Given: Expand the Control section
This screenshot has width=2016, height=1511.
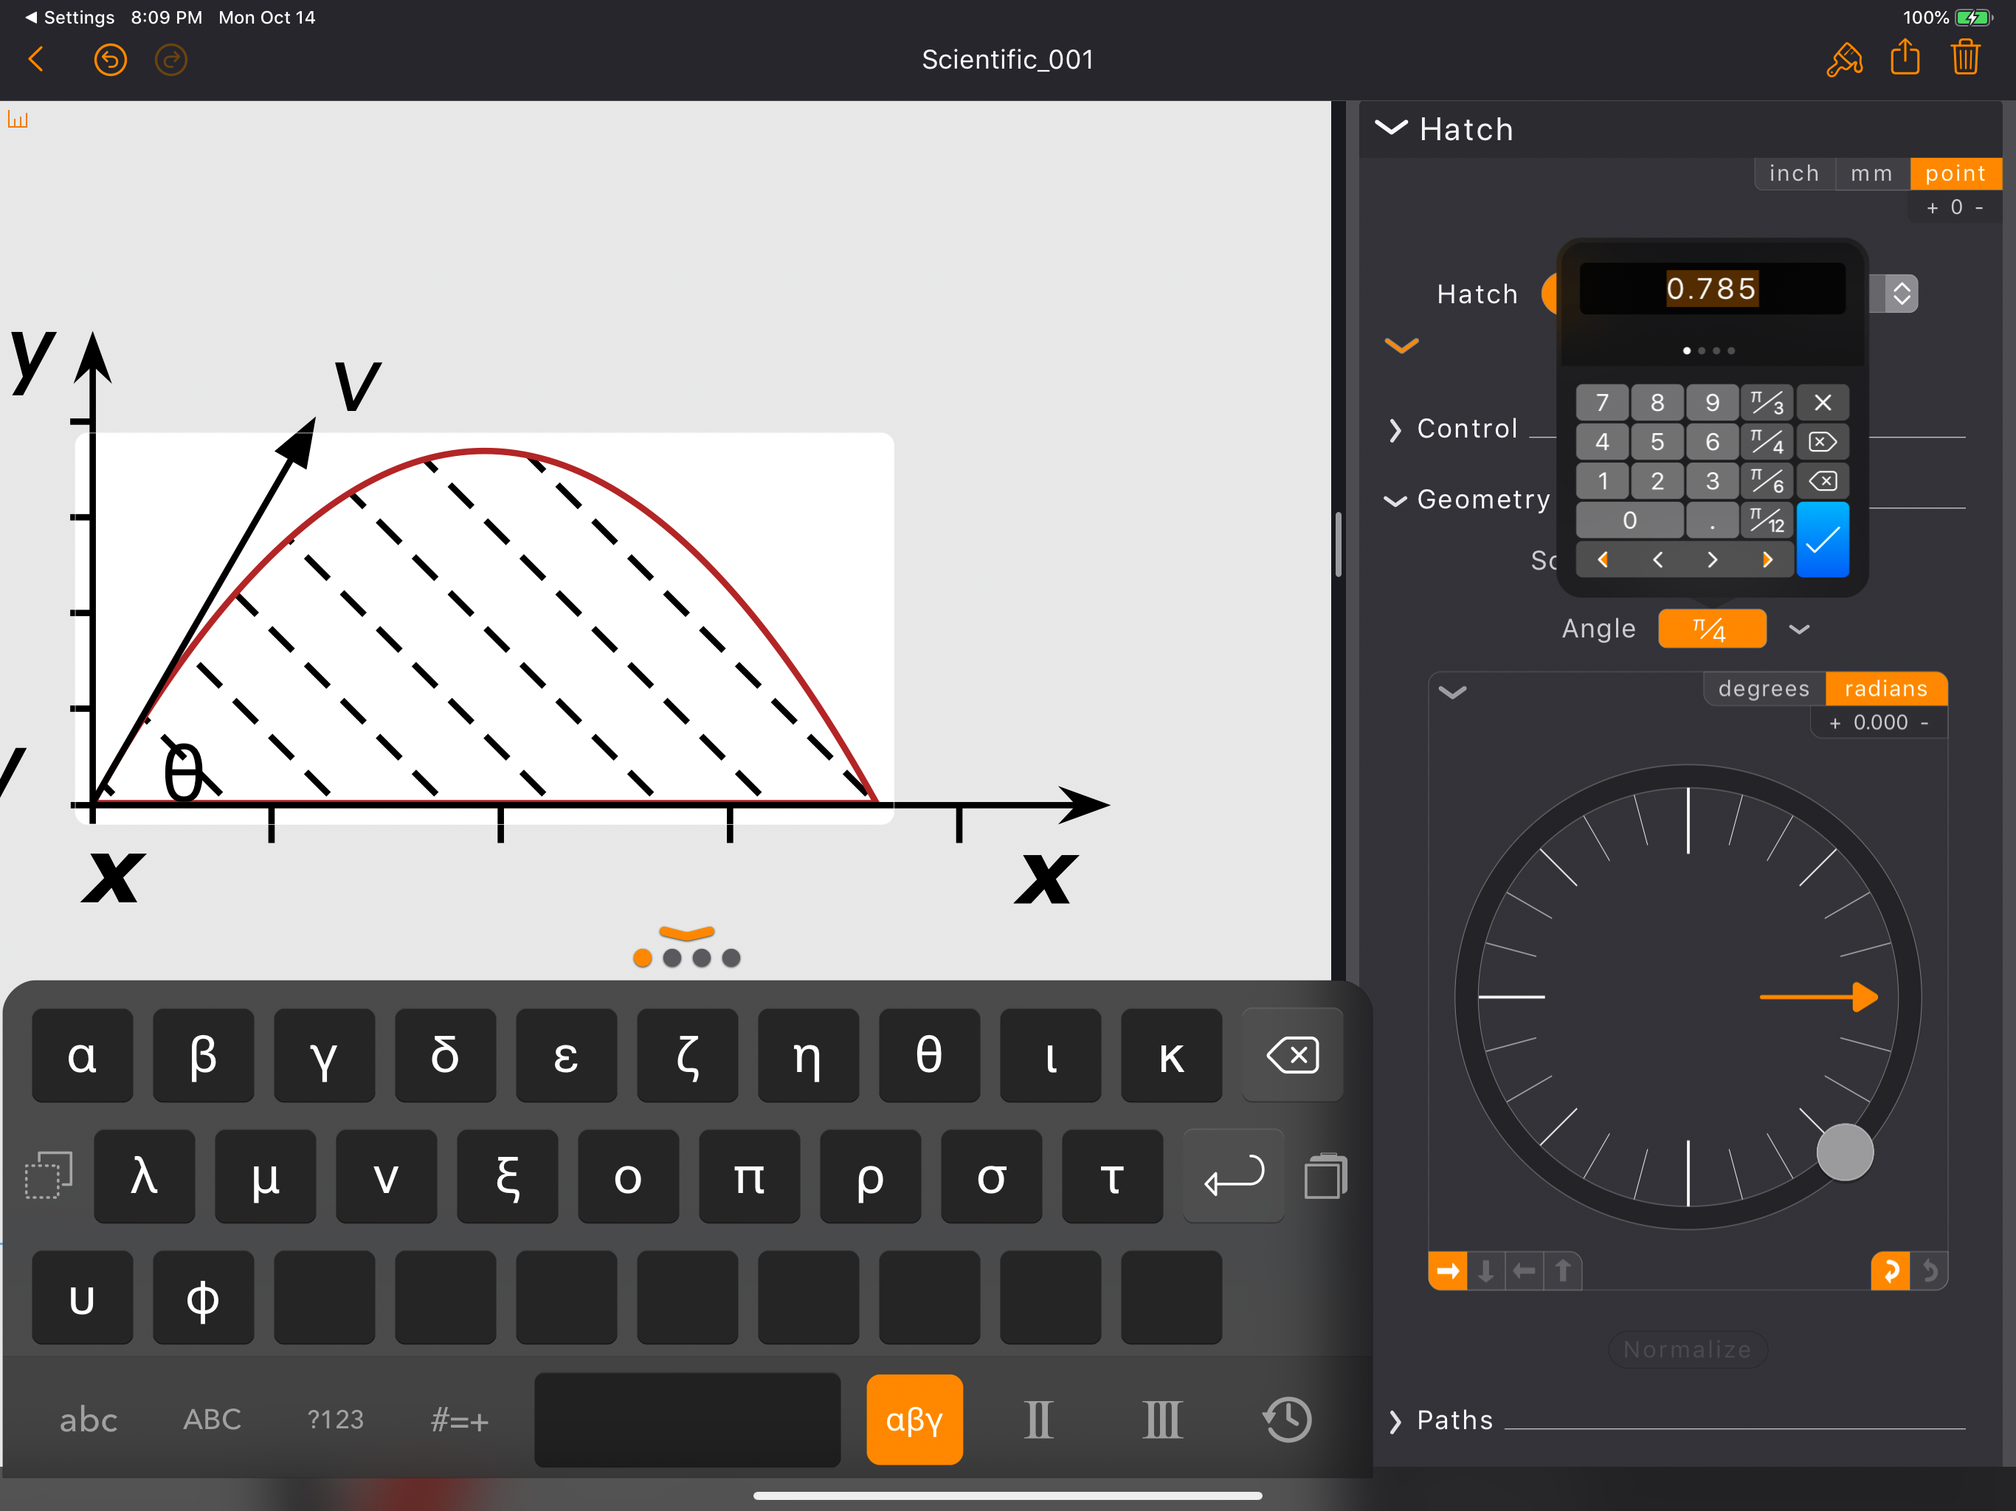Looking at the screenshot, I should pyautogui.click(x=1395, y=430).
